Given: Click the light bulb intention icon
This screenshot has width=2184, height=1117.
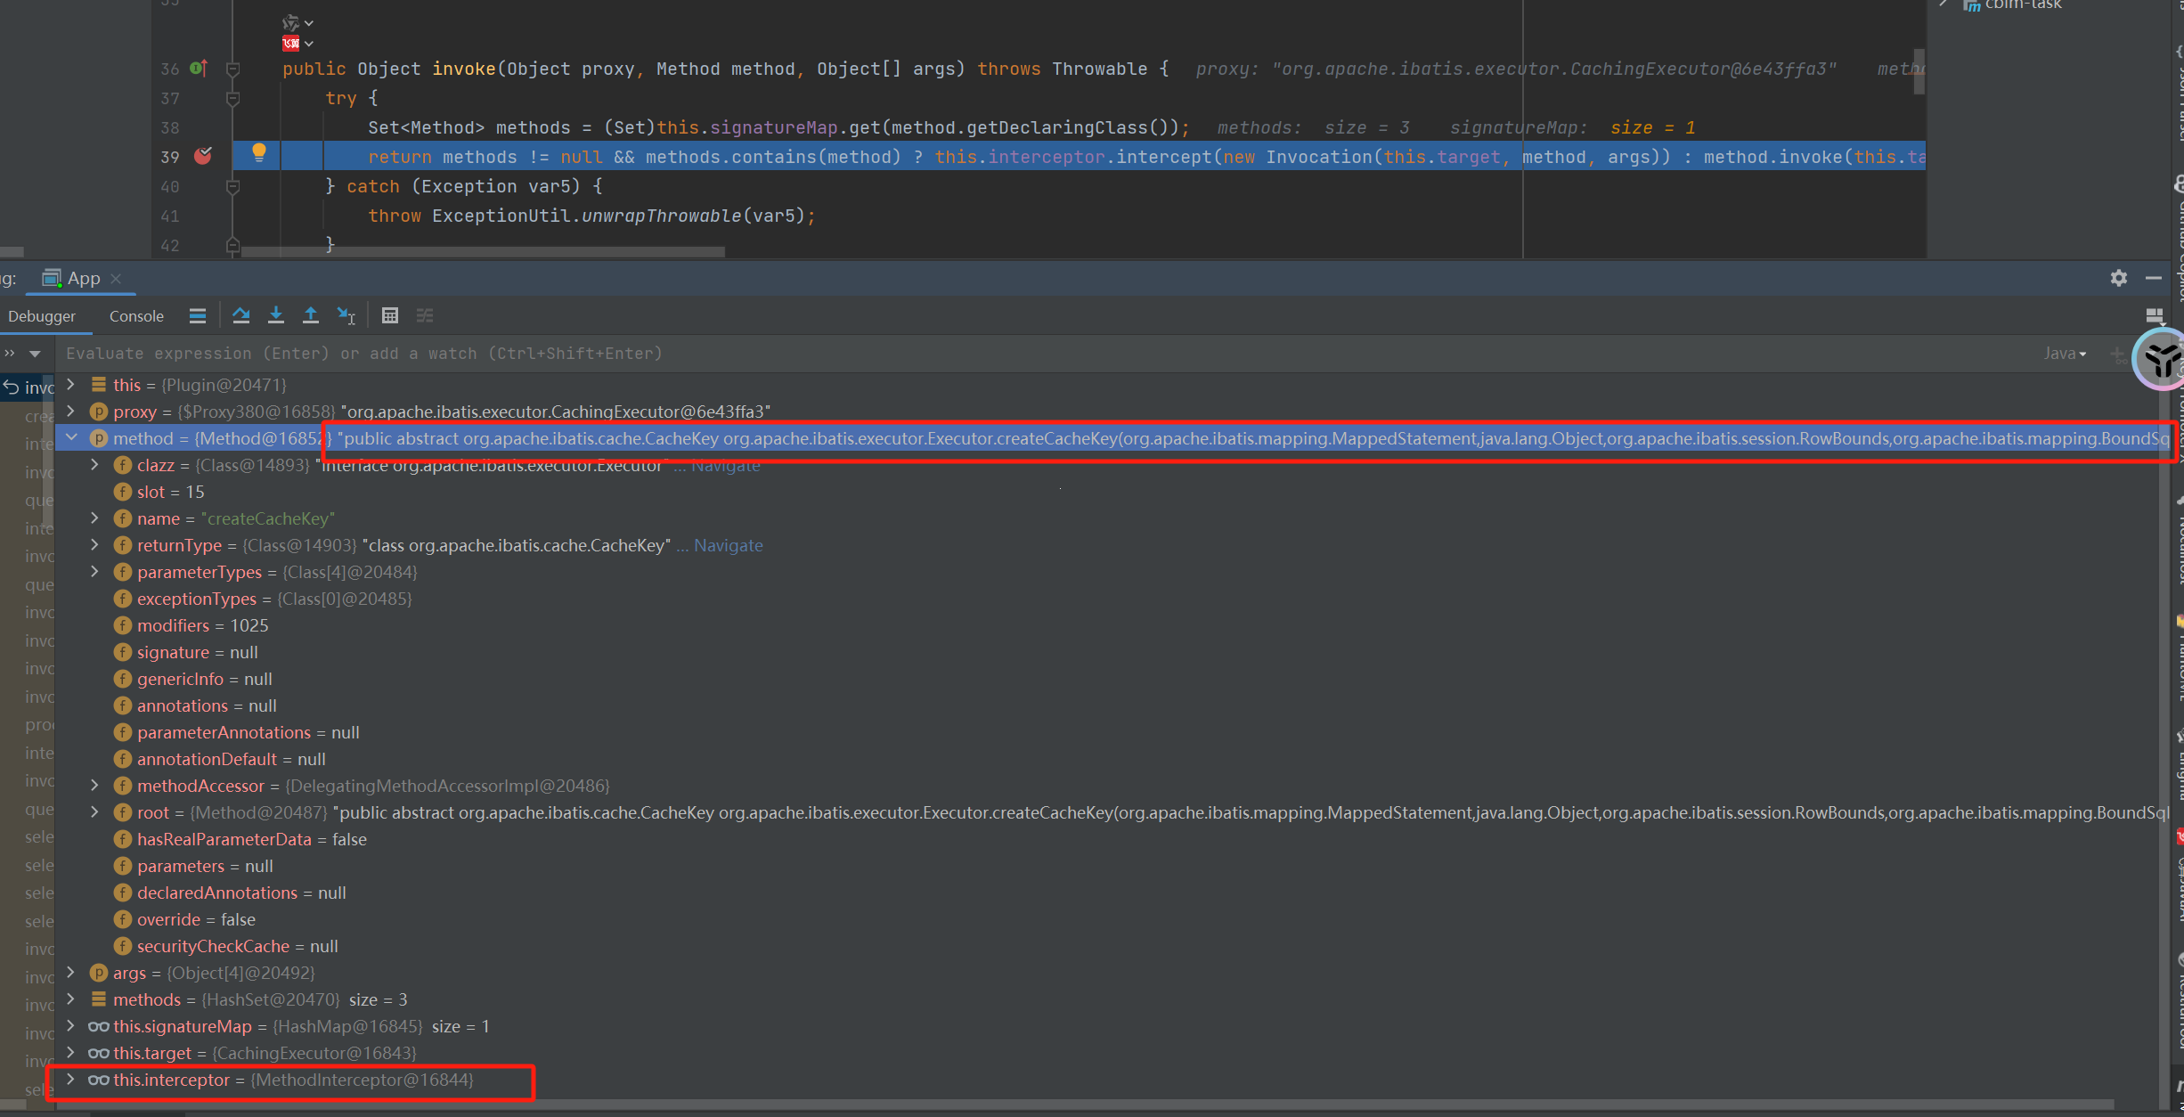Looking at the screenshot, I should pos(259,152).
